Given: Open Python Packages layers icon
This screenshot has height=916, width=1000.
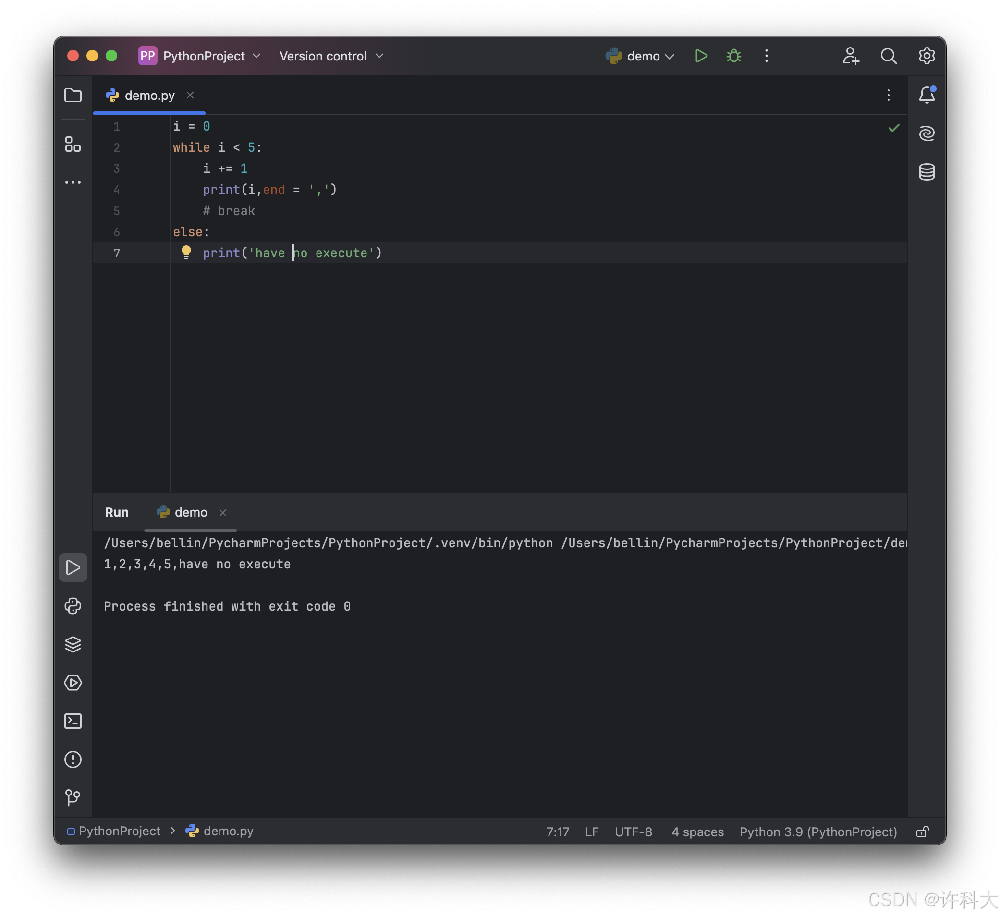Looking at the screenshot, I should tap(73, 644).
